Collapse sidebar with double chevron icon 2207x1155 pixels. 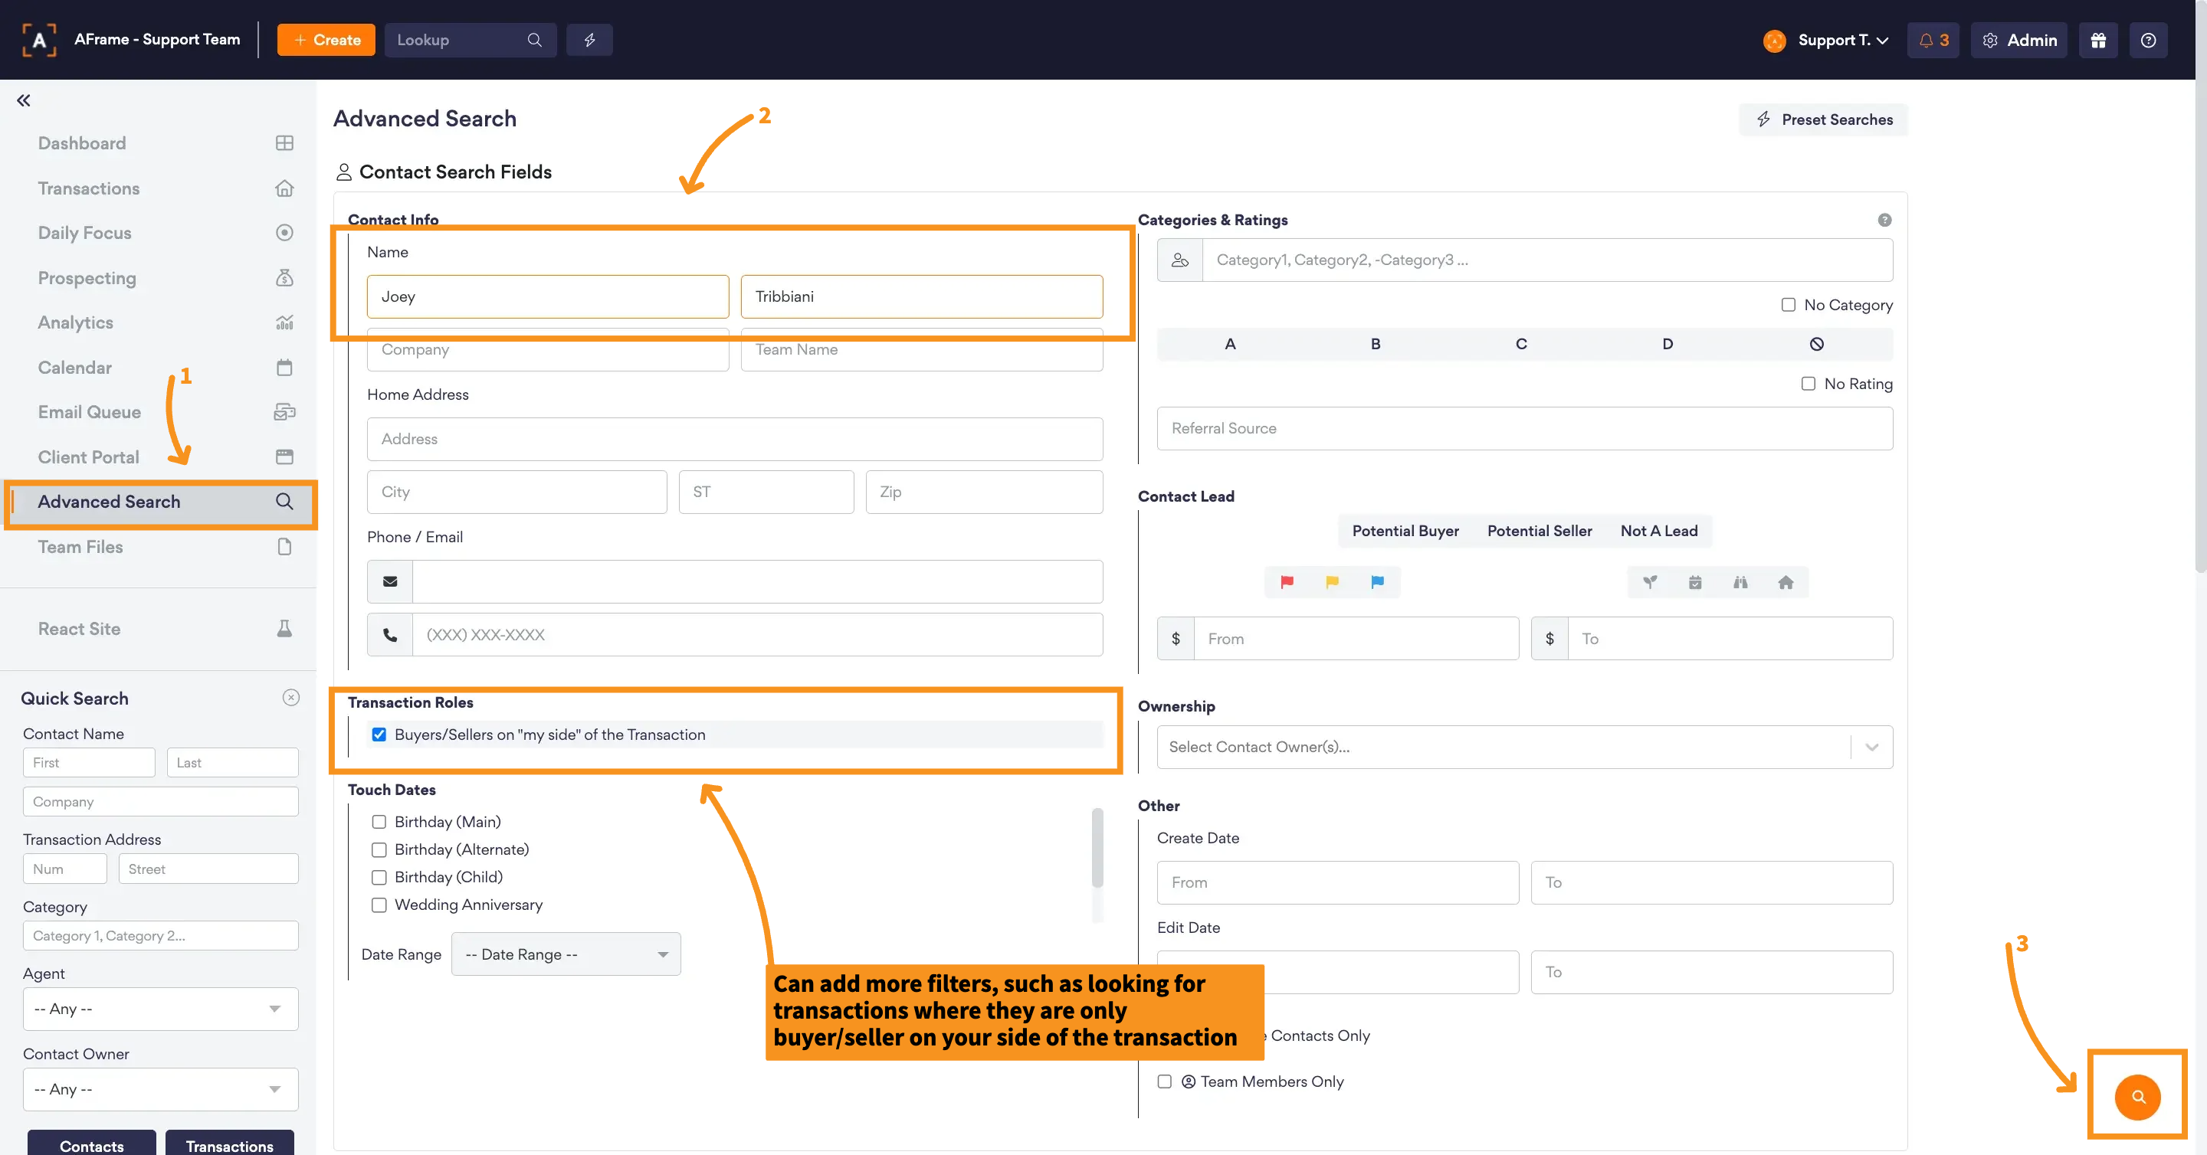pyautogui.click(x=23, y=100)
